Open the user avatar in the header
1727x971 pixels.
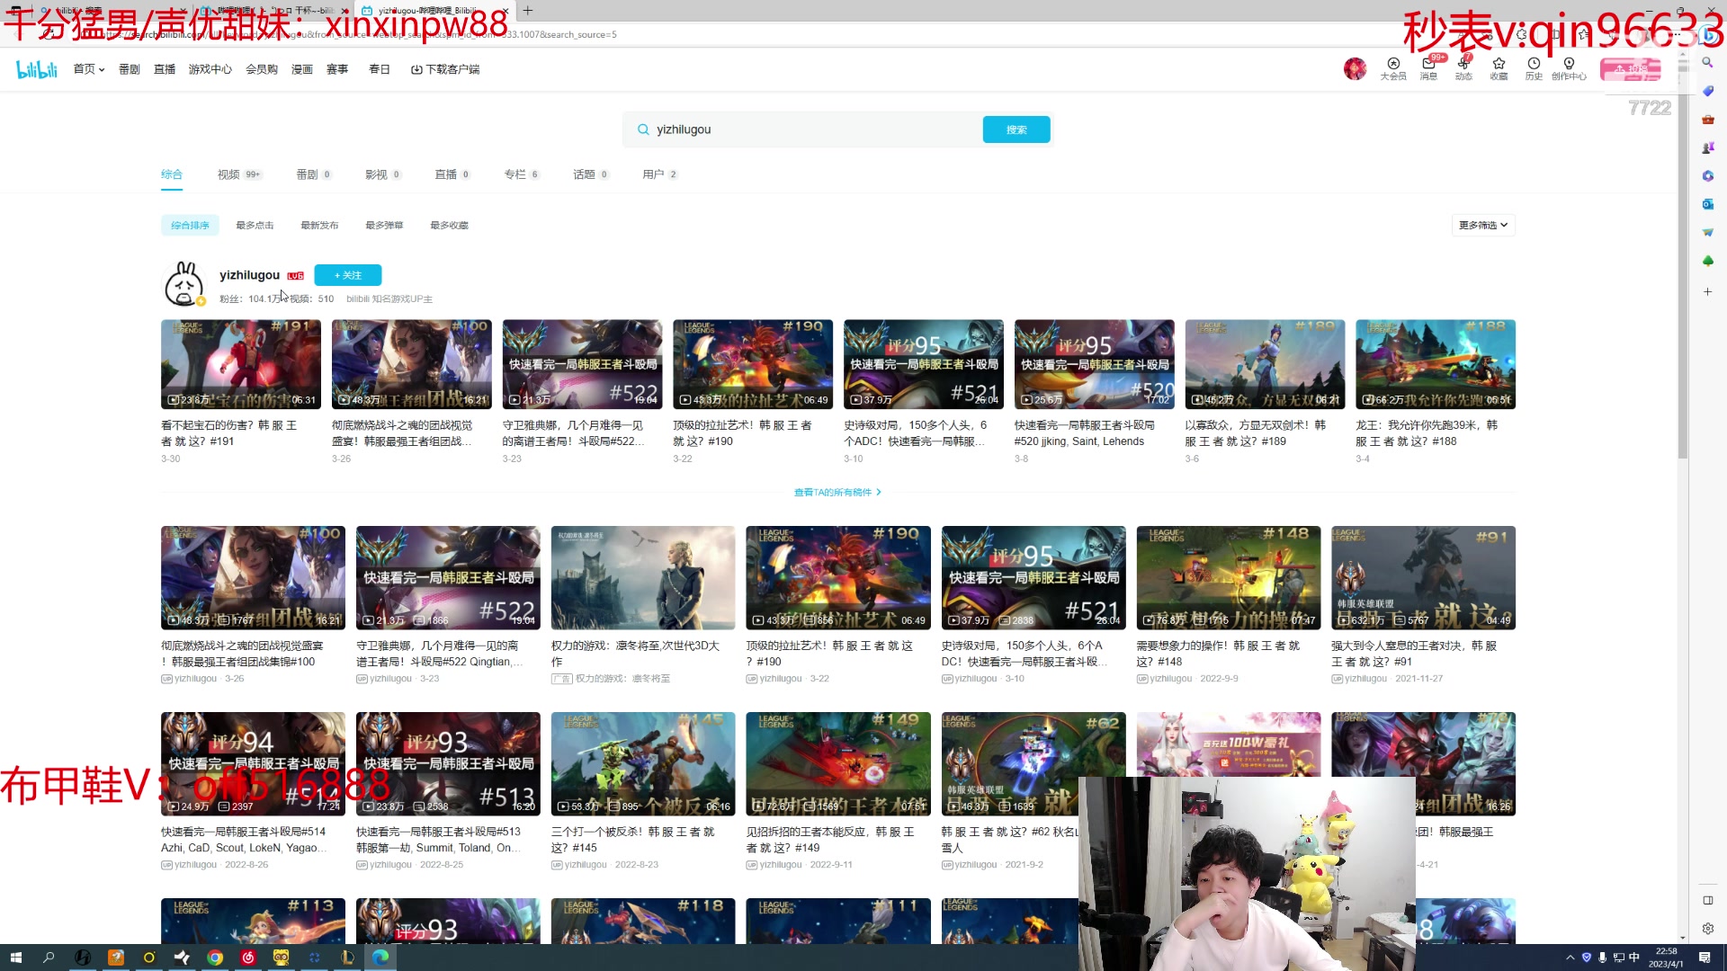pyautogui.click(x=1355, y=68)
